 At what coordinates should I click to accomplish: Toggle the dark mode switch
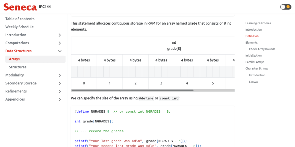(286, 7)
